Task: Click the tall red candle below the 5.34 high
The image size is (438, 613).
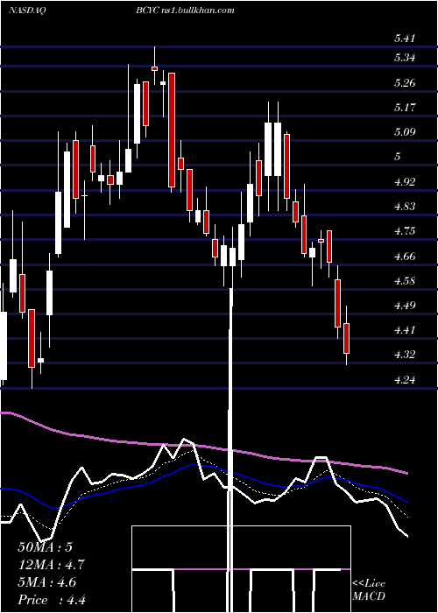Action: pos(172,130)
